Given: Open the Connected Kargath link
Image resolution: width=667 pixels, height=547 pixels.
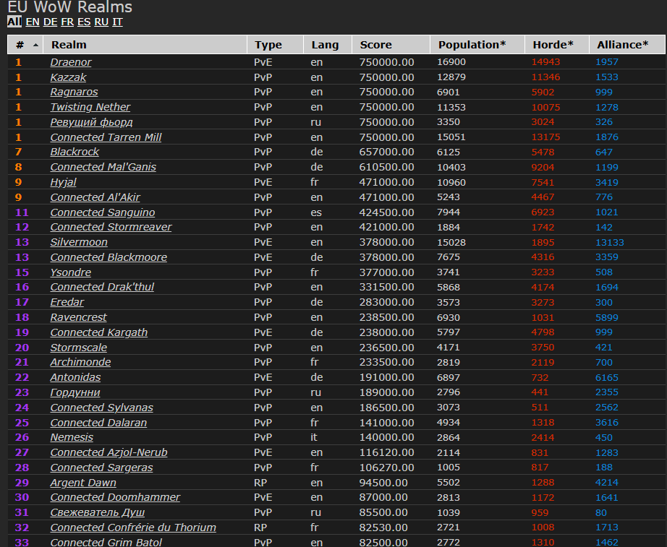Looking at the screenshot, I should [x=98, y=332].
